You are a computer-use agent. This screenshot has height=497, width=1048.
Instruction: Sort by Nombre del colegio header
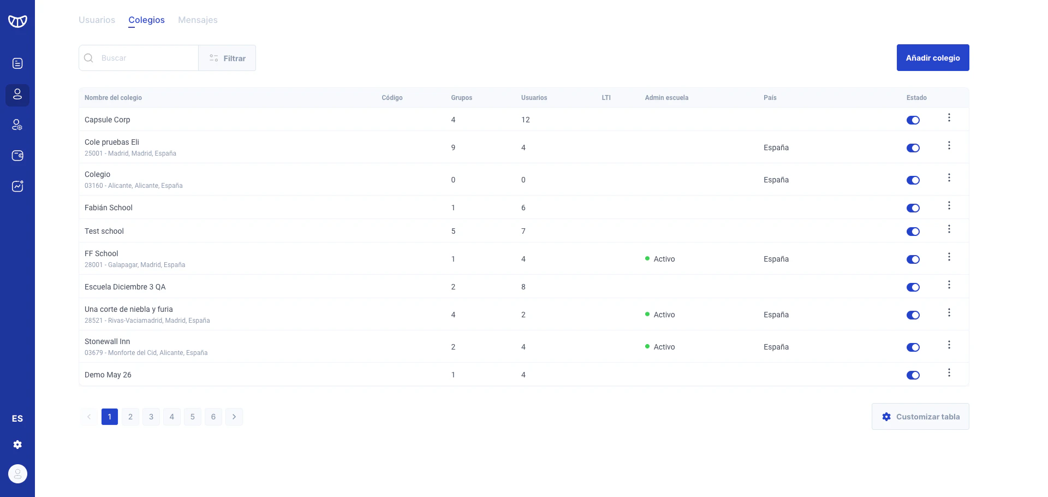point(113,98)
